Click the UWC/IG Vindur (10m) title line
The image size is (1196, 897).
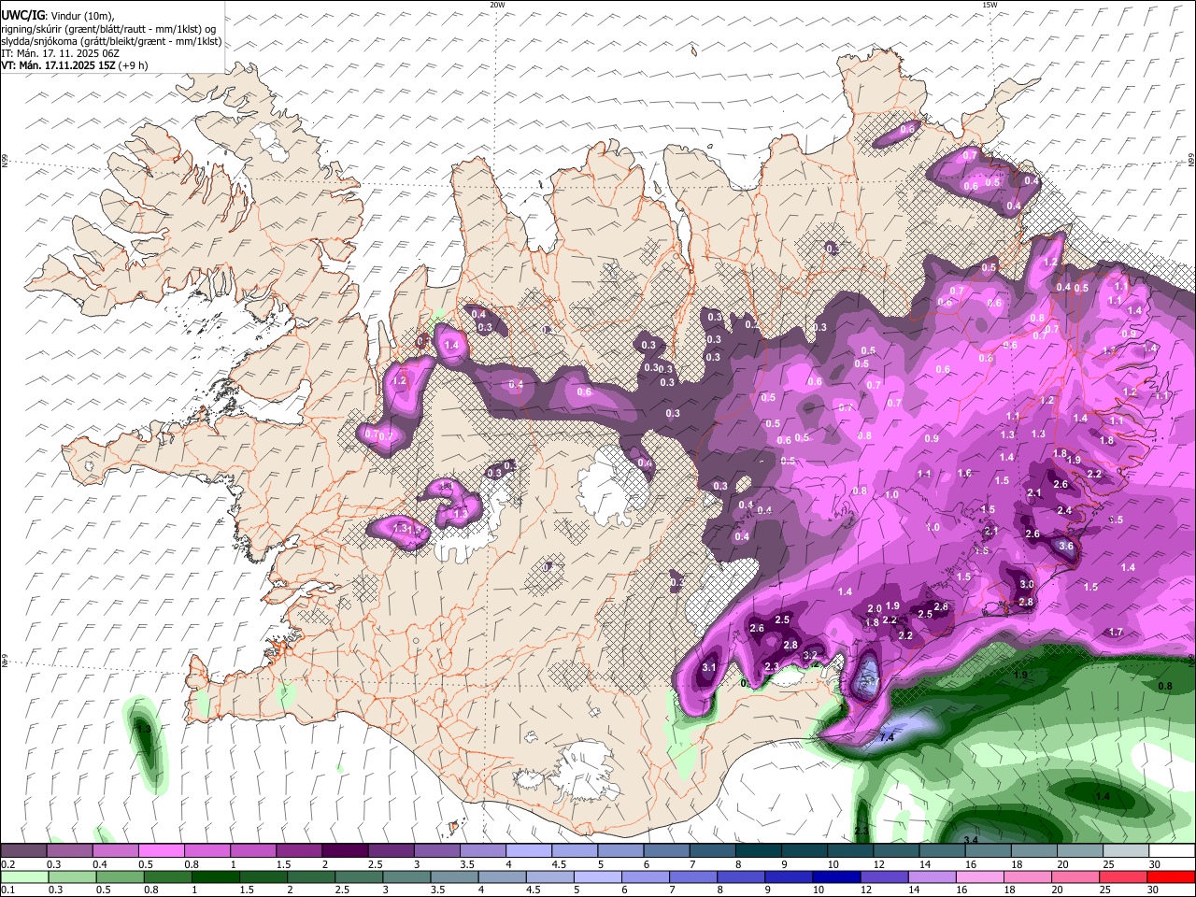[x=57, y=16]
